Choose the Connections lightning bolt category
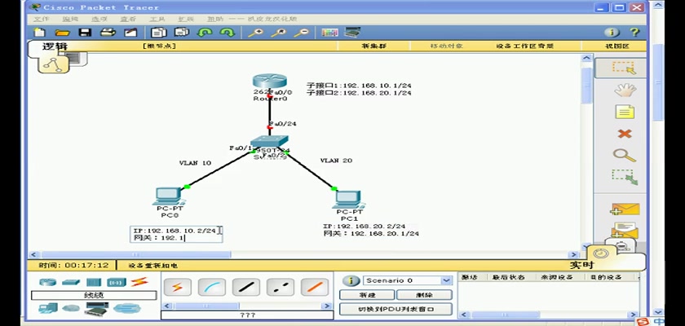The width and height of the screenshot is (685, 326). click(139, 282)
